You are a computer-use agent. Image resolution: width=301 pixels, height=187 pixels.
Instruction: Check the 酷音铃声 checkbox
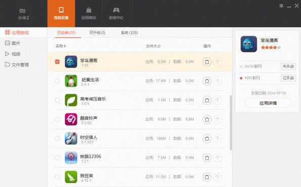[57, 119]
